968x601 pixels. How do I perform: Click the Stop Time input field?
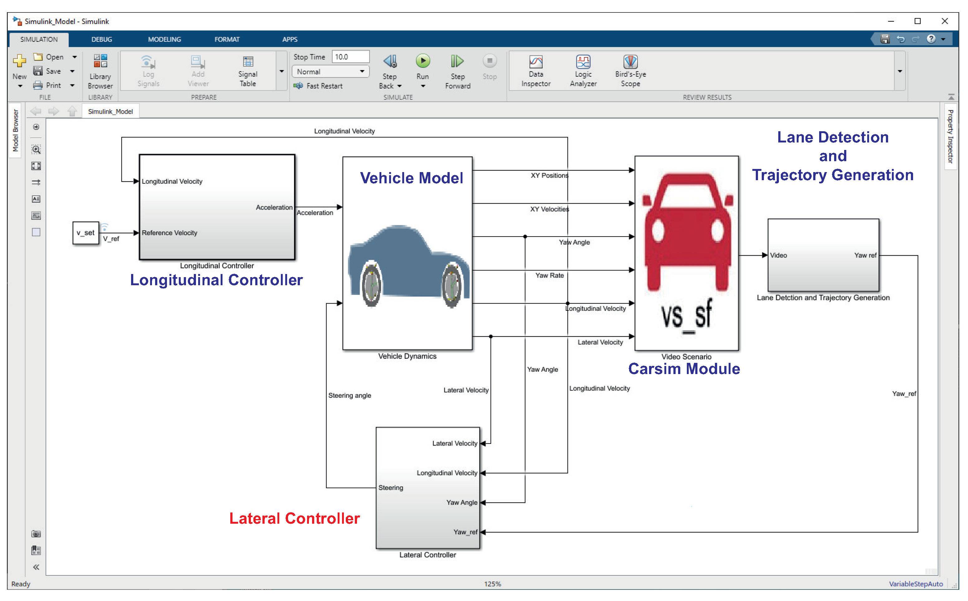pos(350,57)
